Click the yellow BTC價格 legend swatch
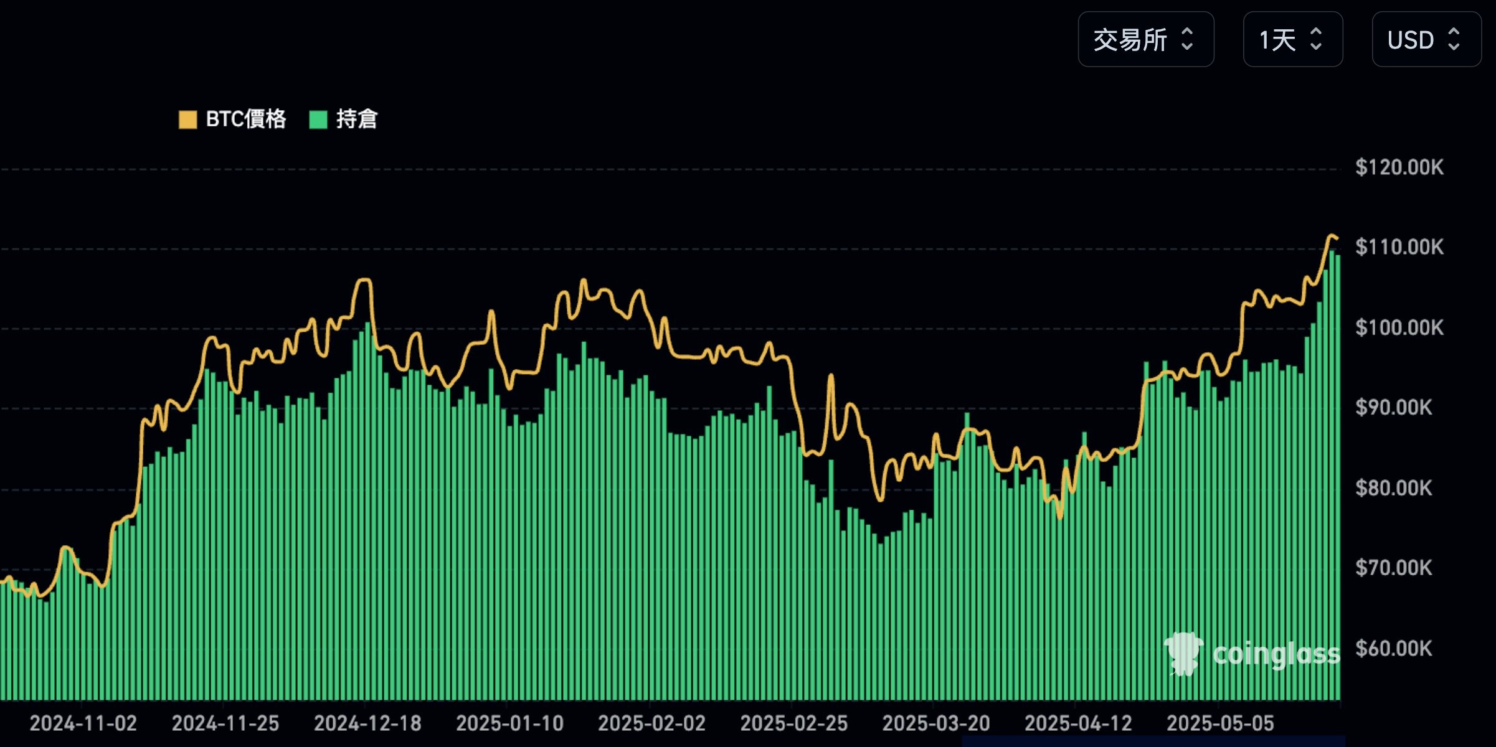 coord(187,120)
